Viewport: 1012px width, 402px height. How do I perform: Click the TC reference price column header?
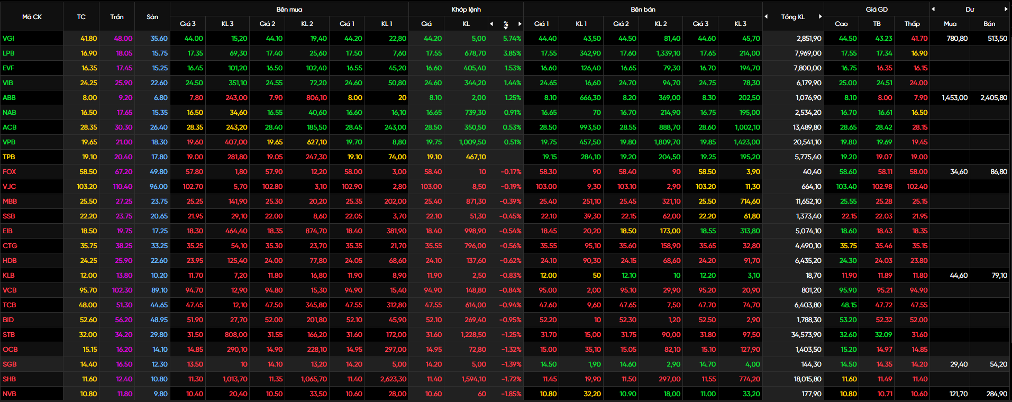(81, 17)
